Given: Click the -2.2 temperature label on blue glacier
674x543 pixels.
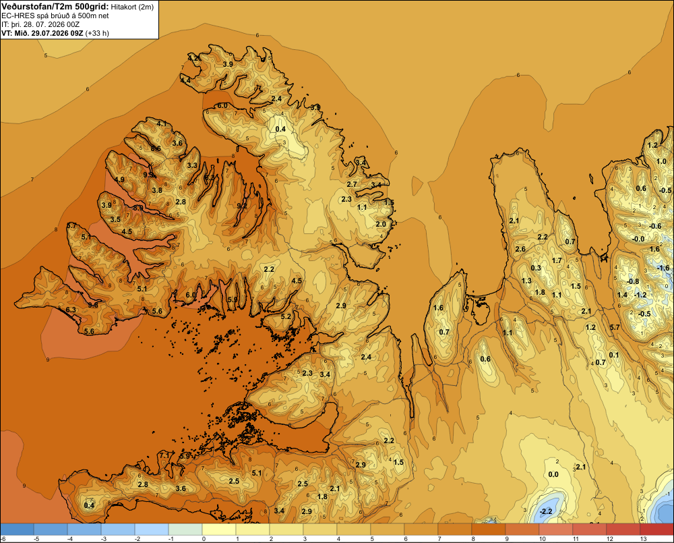Looking at the screenshot, I should [x=545, y=511].
